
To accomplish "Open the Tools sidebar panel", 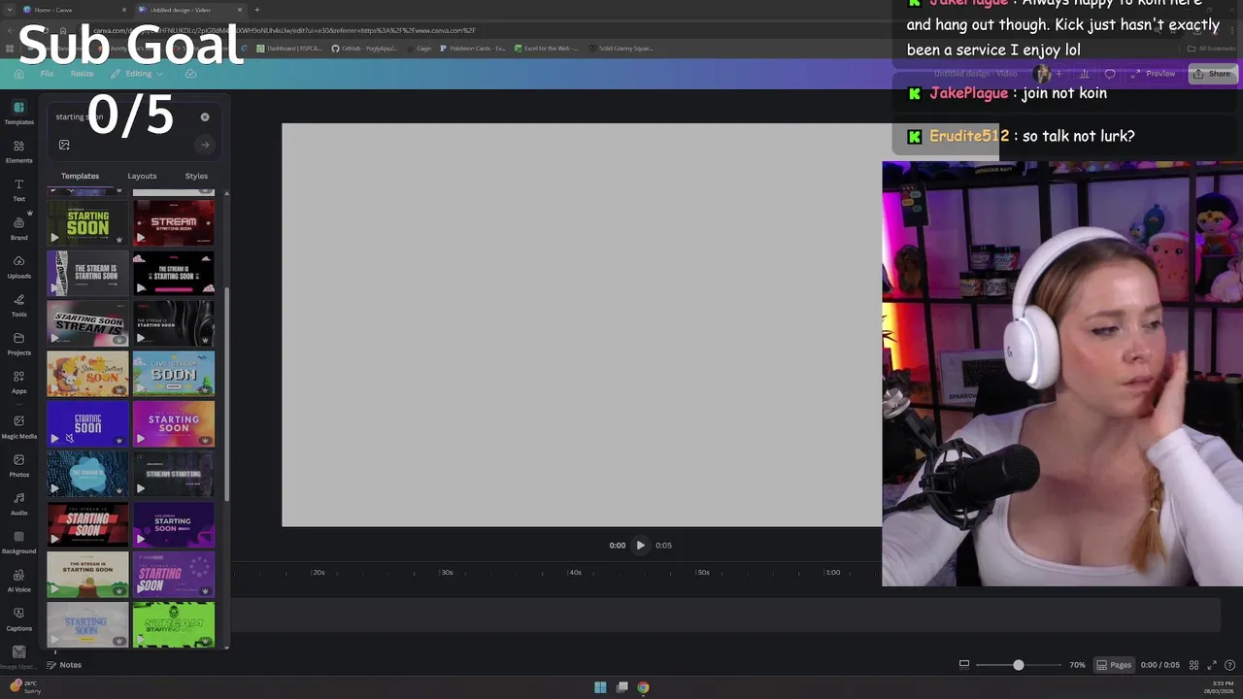I will click(18, 306).
